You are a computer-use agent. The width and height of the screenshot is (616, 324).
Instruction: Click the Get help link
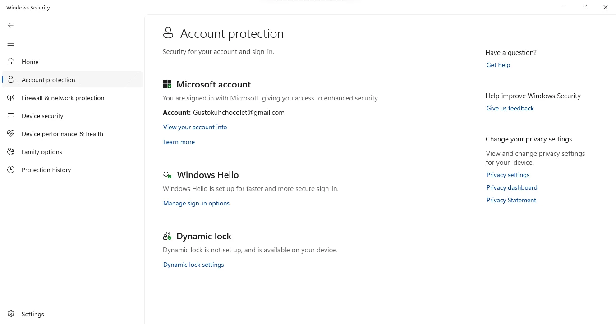498,65
